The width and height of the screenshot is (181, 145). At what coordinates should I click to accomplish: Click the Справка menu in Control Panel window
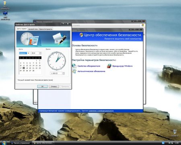coord(76,25)
